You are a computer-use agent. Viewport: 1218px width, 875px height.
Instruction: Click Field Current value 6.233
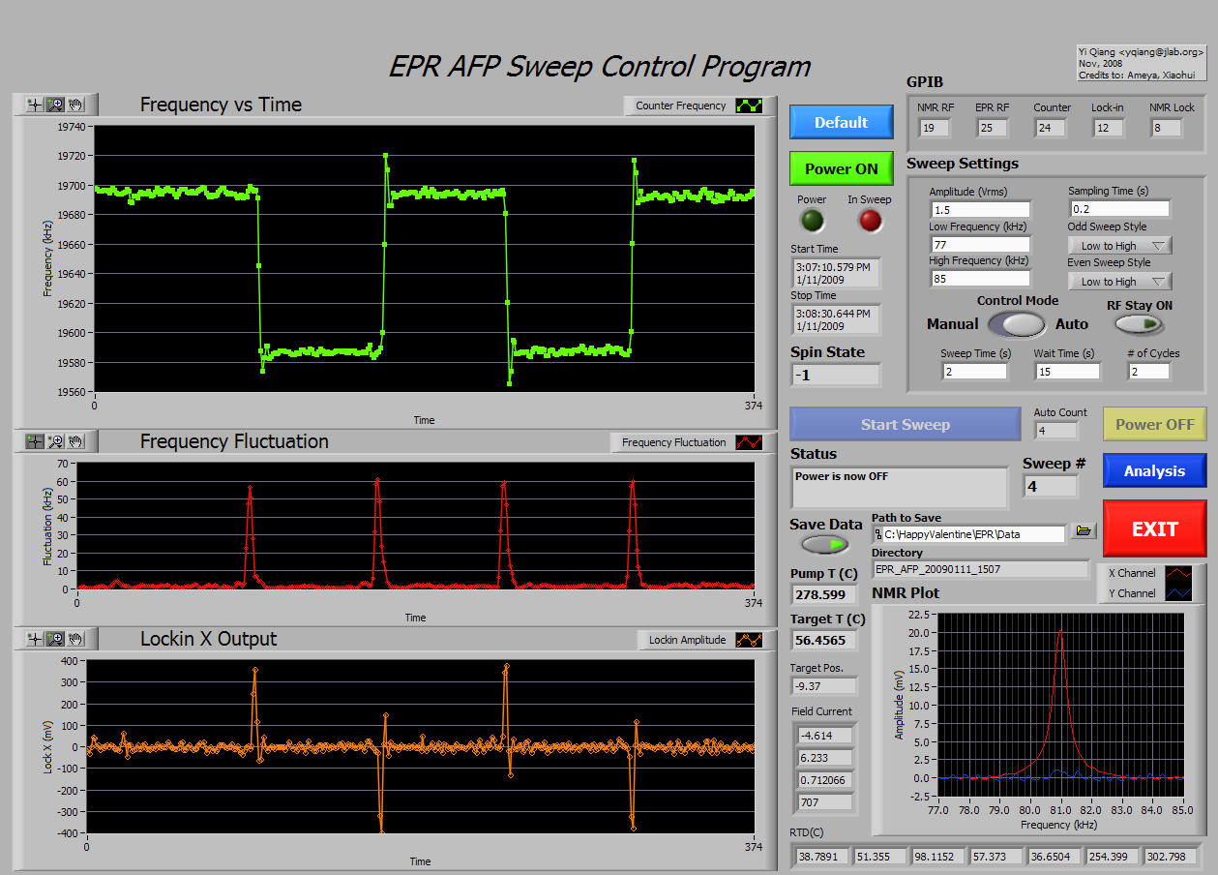825,758
